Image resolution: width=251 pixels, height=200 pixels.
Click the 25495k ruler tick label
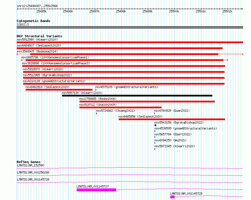coord(41,11)
